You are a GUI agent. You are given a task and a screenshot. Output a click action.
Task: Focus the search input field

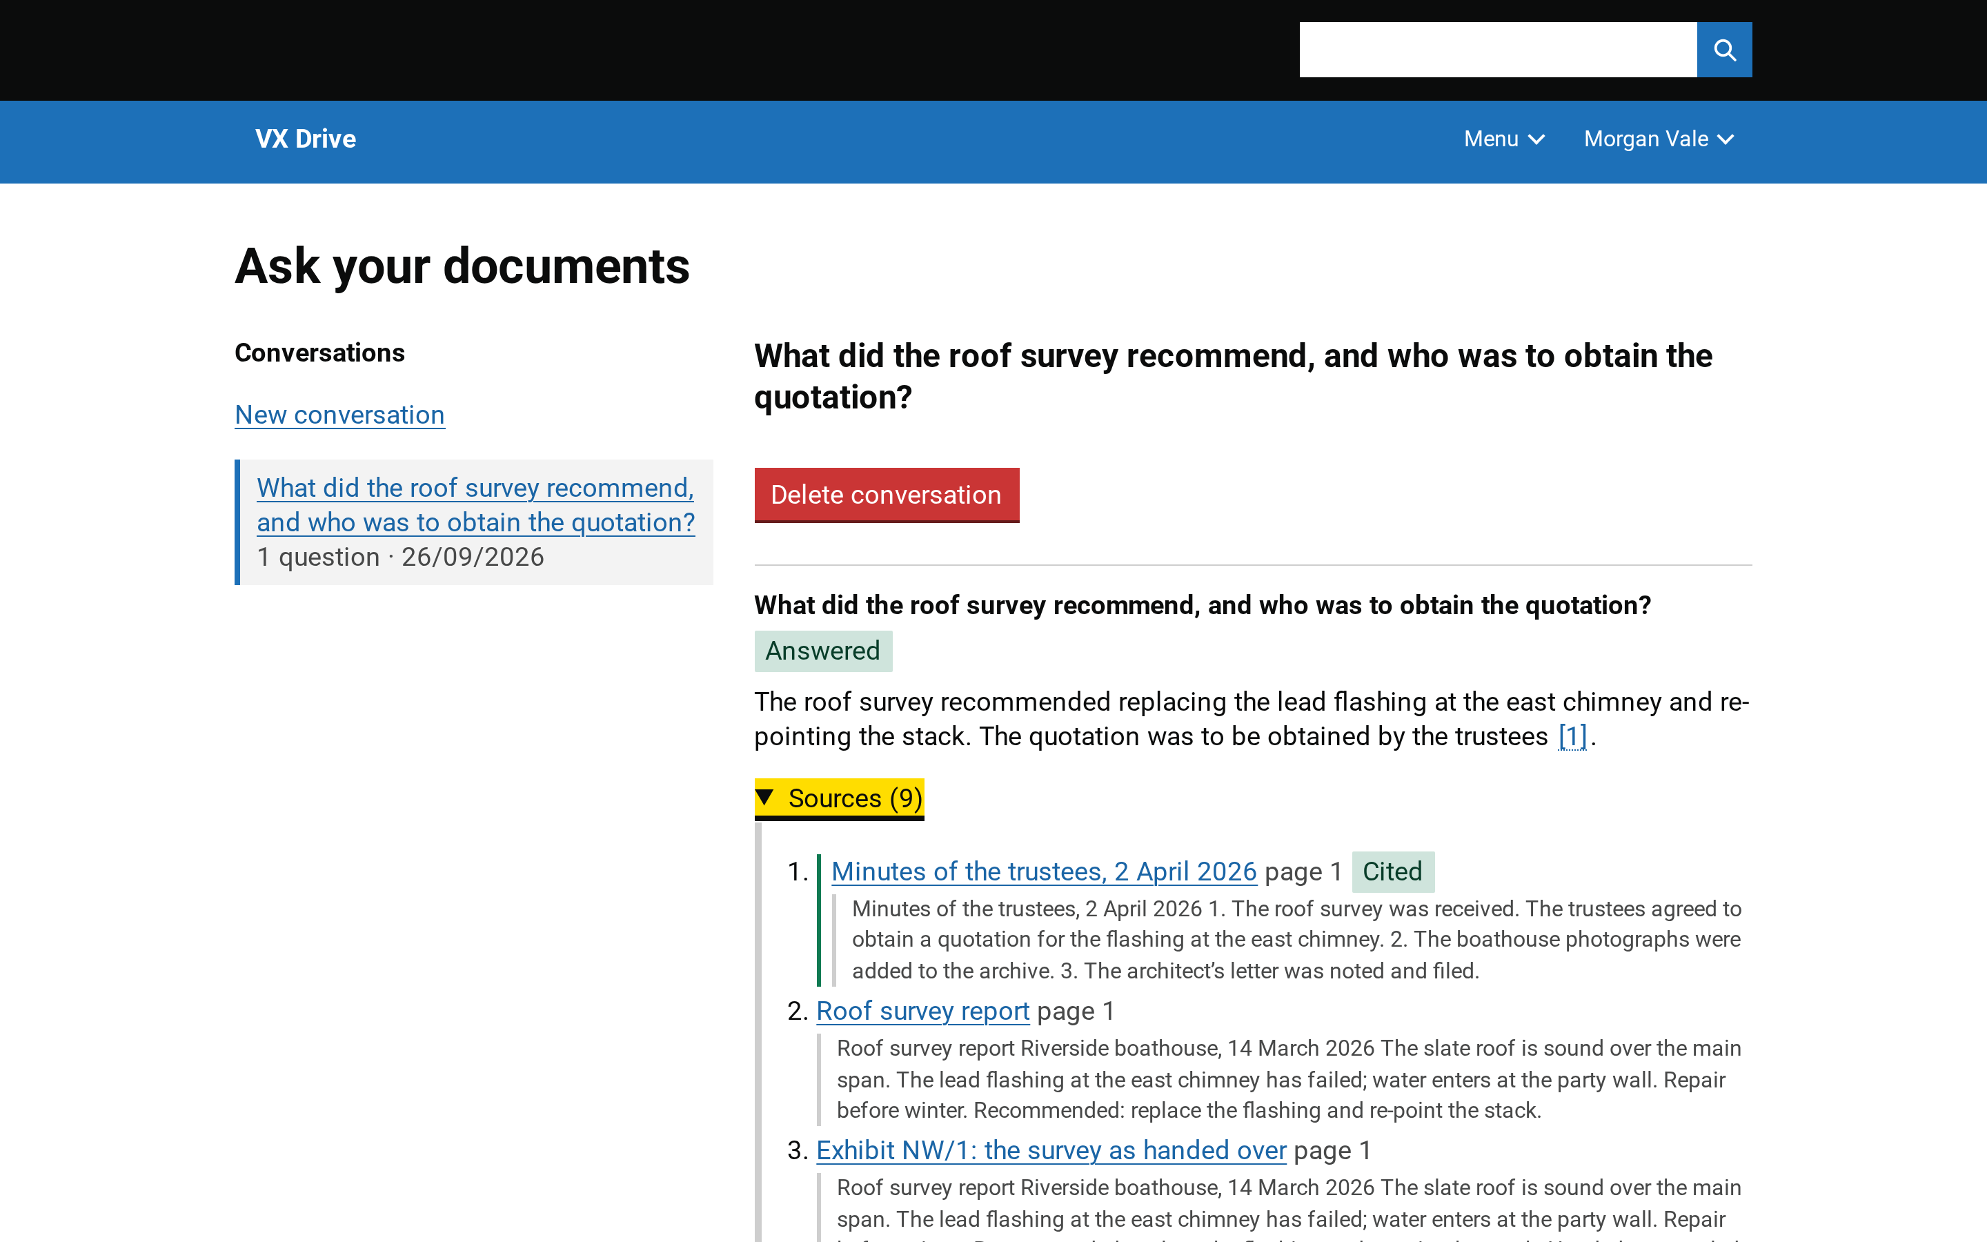click(x=1498, y=50)
